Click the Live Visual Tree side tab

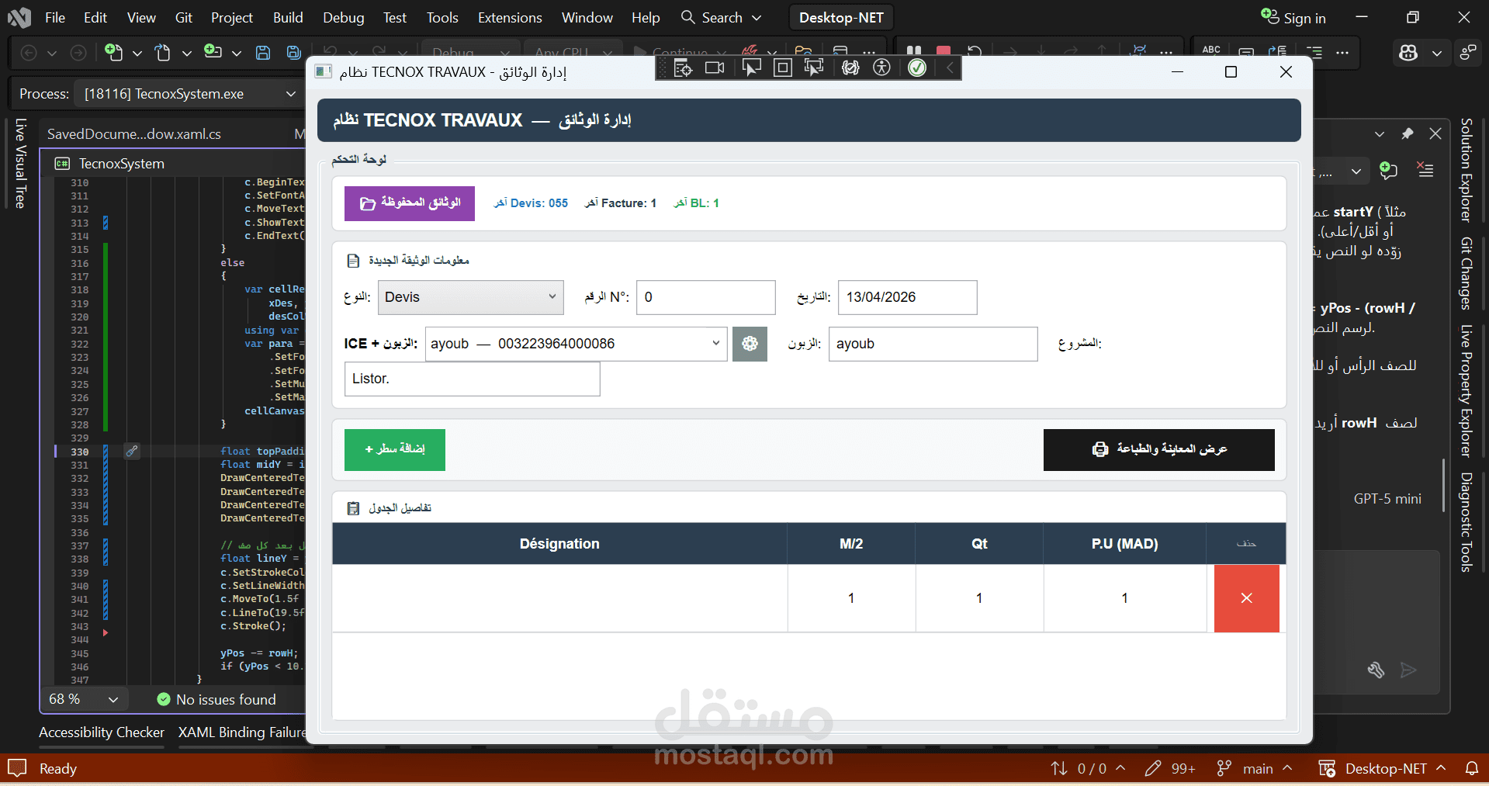coord(21,164)
